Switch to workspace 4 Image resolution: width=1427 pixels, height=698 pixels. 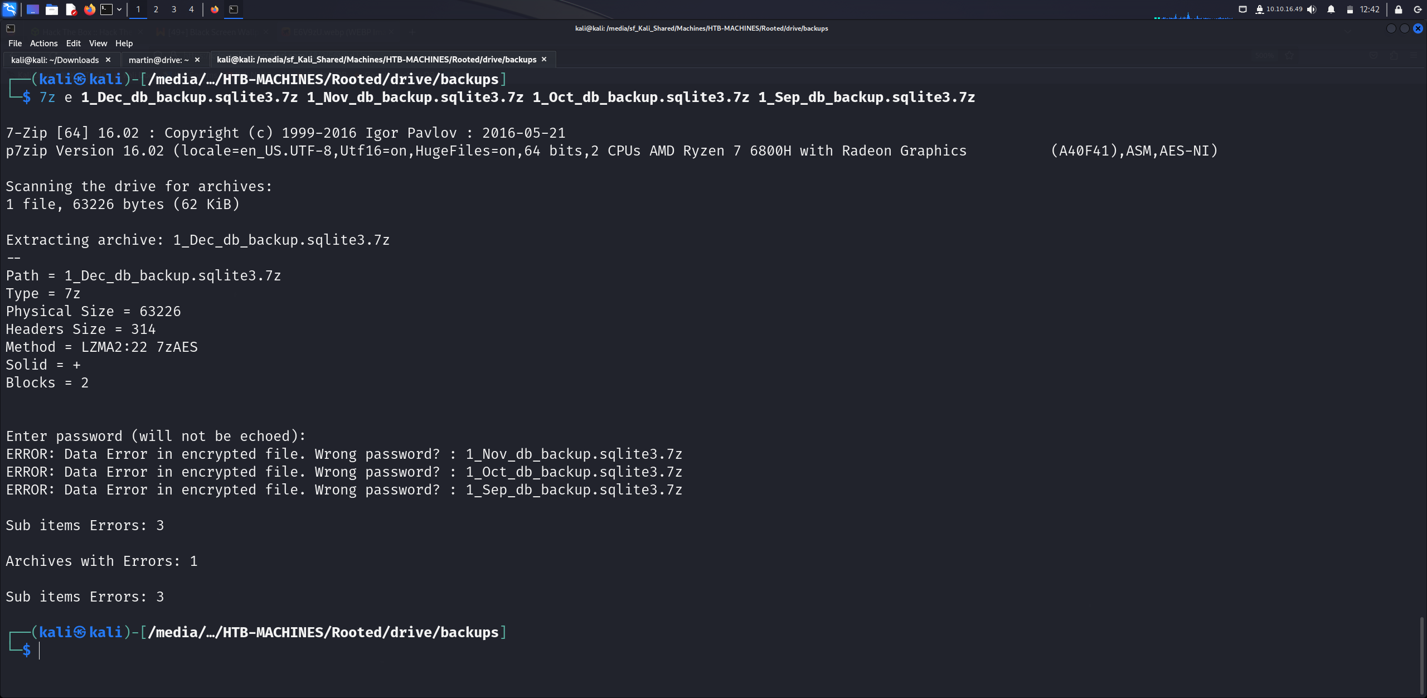coord(191,9)
